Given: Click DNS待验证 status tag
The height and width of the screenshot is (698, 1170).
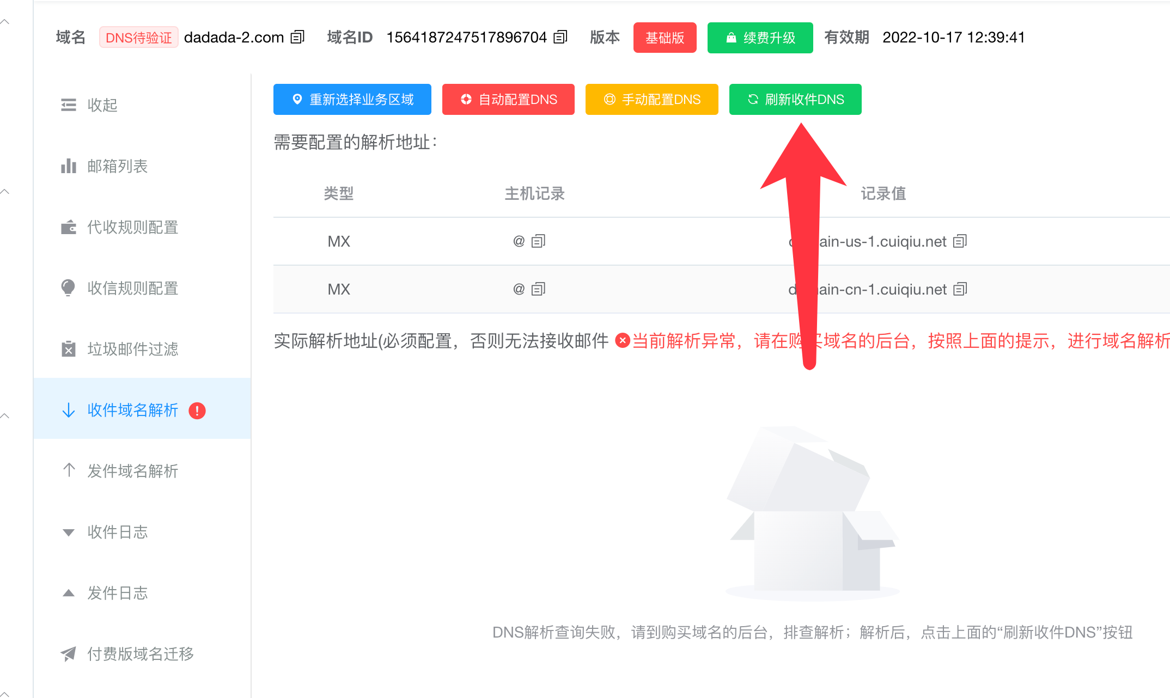Looking at the screenshot, I should tap(139, 38).
